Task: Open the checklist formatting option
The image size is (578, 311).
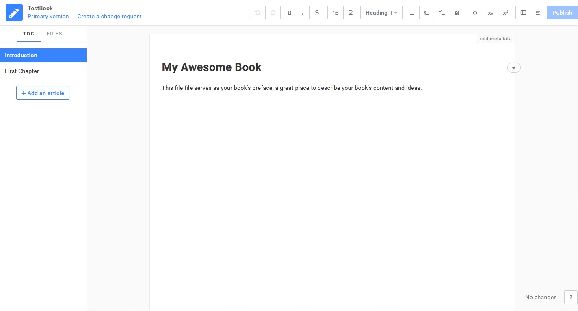Action: point(442,13)
